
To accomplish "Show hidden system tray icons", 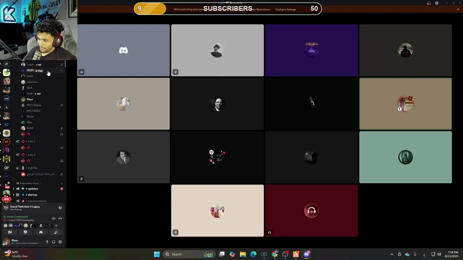I will (392, 254).
